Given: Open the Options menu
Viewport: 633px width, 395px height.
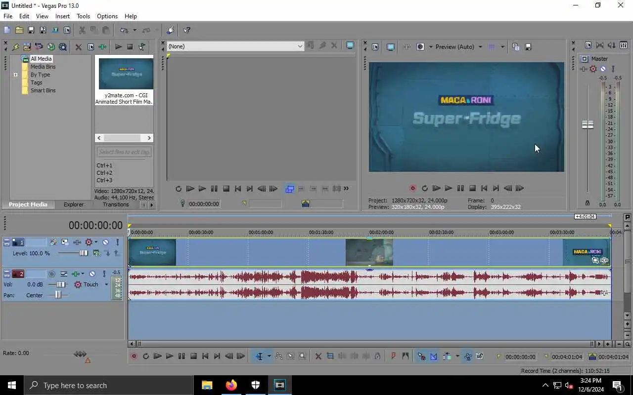Looking at the screenshot, I should pos(107,16).
